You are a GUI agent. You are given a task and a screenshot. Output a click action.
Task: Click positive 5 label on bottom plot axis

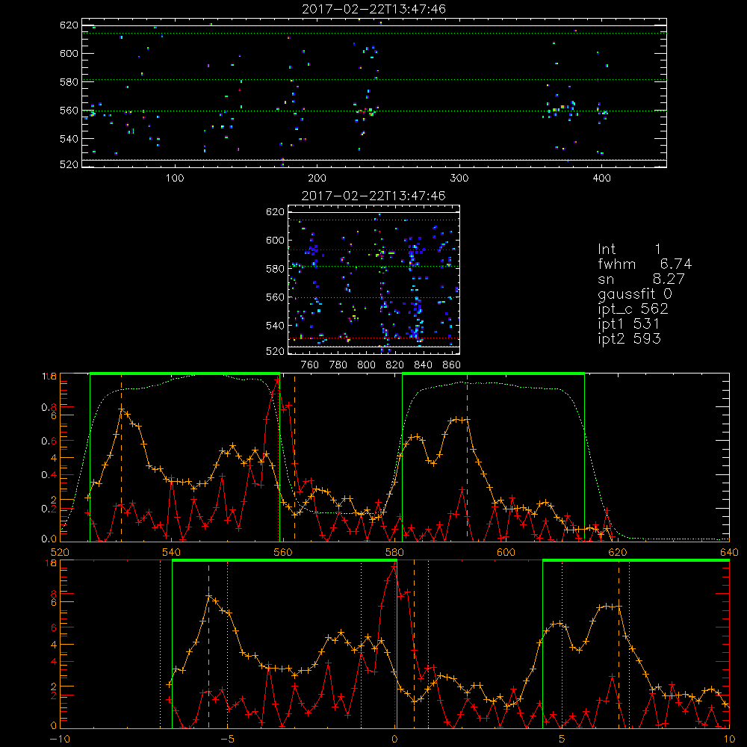click(x=562, y=740)
